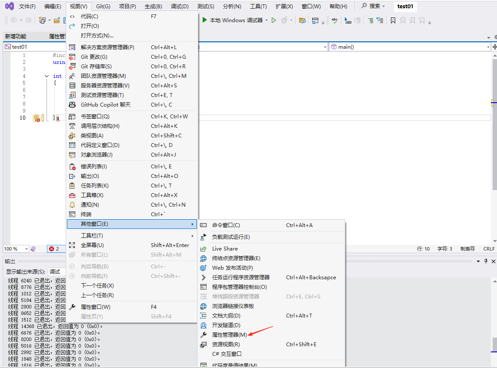Open 错误列表(I) icon entry
The image size is (497, 368).
pyautogui.click(x=132, y=167)
